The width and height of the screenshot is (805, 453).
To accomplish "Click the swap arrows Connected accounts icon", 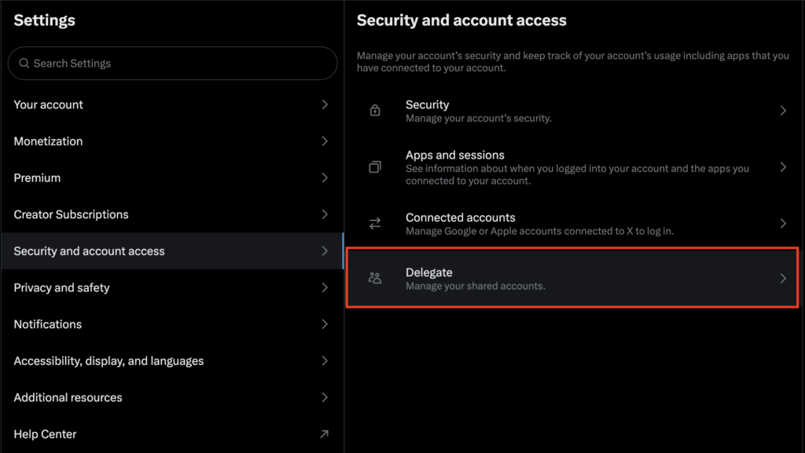I will 375,224.
